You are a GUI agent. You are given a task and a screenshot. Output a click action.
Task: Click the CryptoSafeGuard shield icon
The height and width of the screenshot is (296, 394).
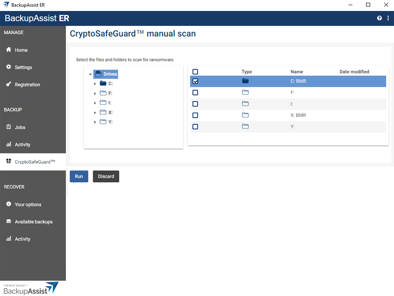coord(9,161)
